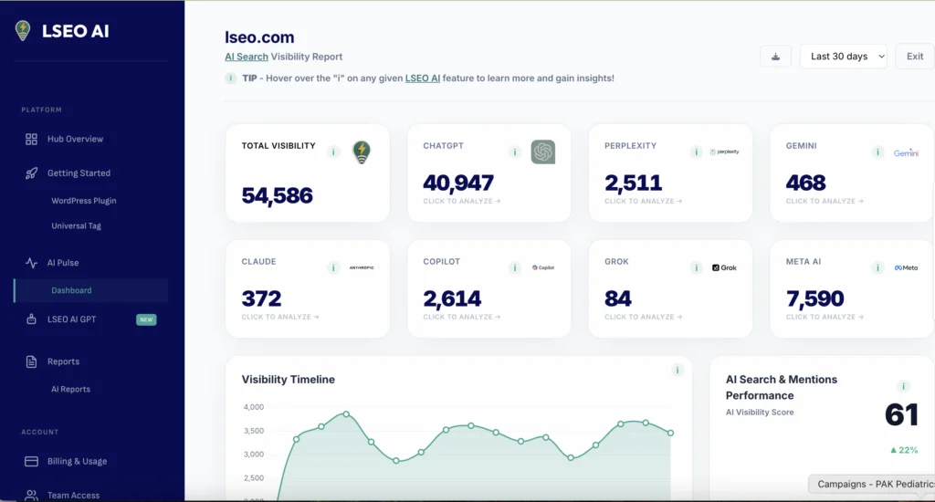Expand the Reports sidebar section

(x=63, y=361)
